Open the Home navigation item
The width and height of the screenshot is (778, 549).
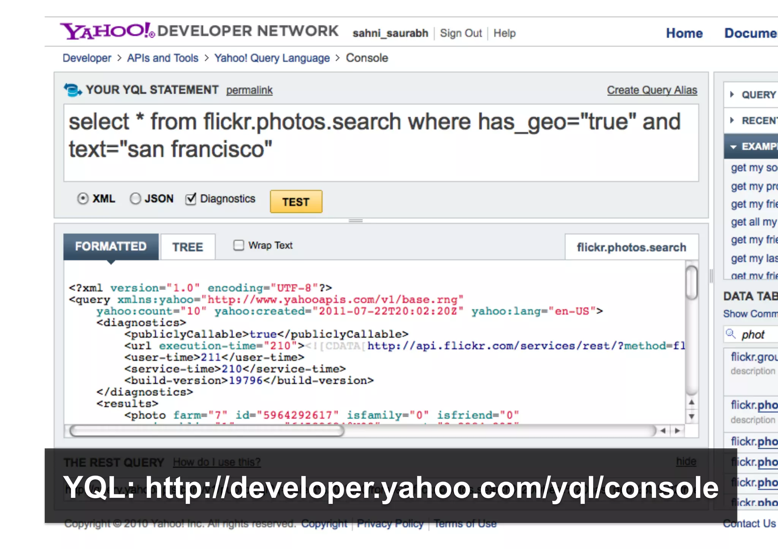pos(684,33)
